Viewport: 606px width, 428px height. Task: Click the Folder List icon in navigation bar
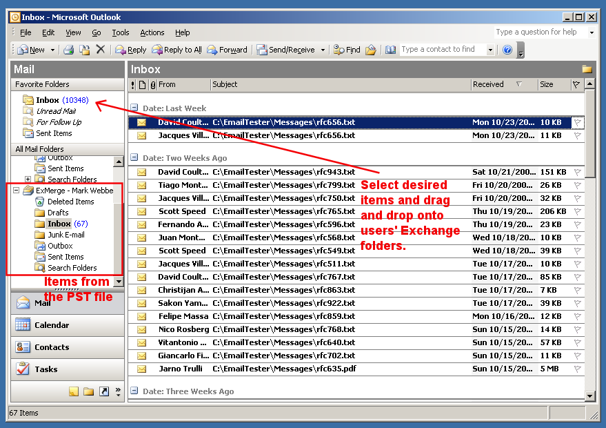point(88,391)
